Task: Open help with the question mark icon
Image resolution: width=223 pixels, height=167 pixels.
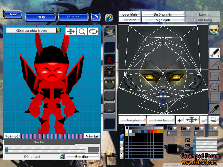Action: [109, 18]
